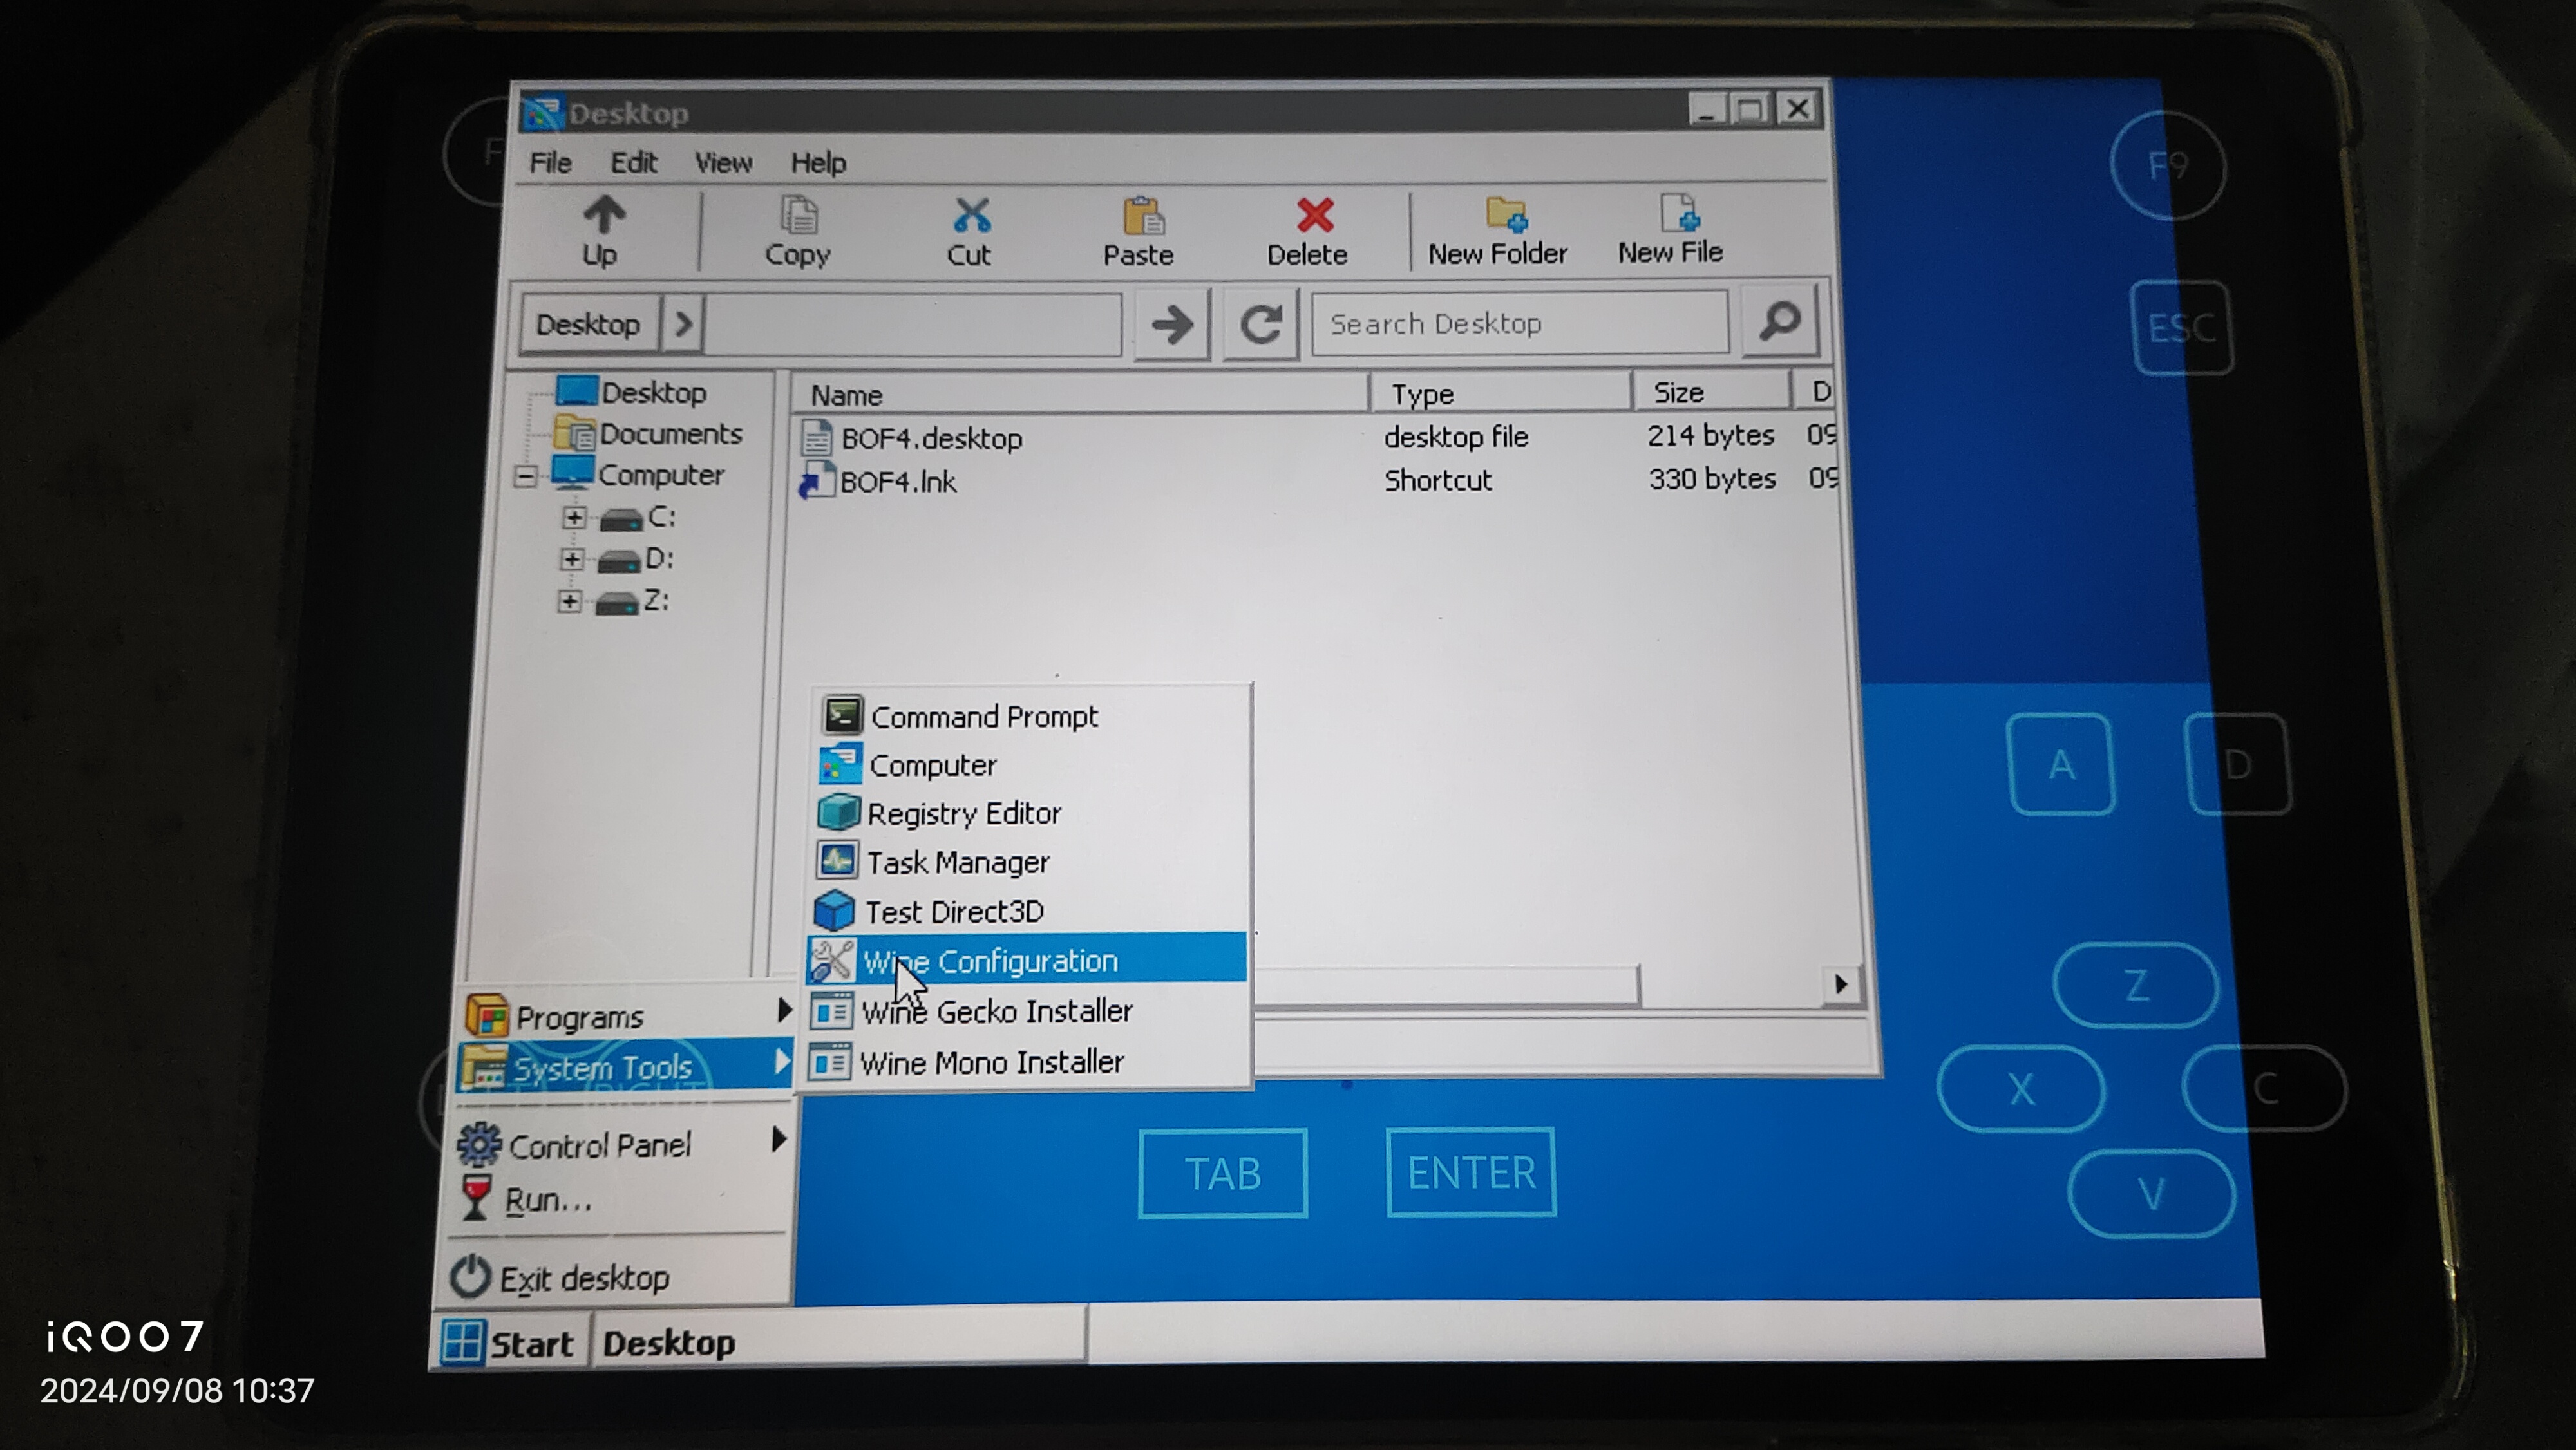Tap the on-screen ENTER key
2576x1450 pixels.
point(1471,1172)
